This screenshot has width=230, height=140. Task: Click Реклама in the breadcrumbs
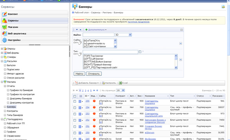coord(107,13)
